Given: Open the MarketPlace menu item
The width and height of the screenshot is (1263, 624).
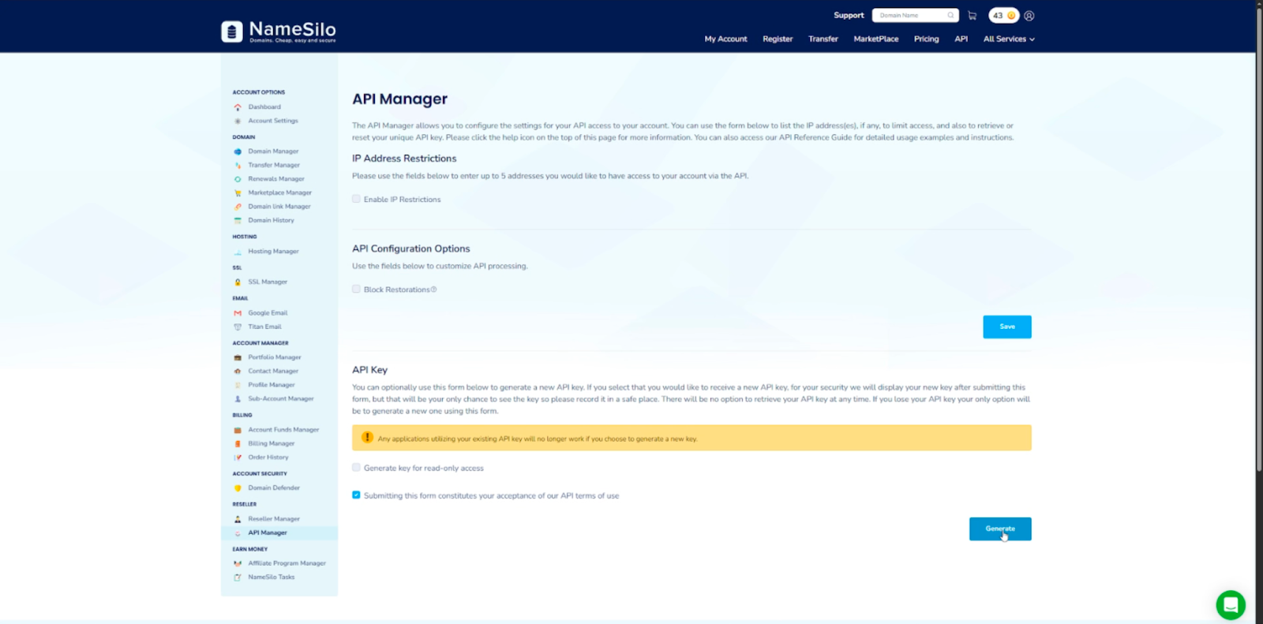Looking at the screenshot, I should click(x=876, y=39).
